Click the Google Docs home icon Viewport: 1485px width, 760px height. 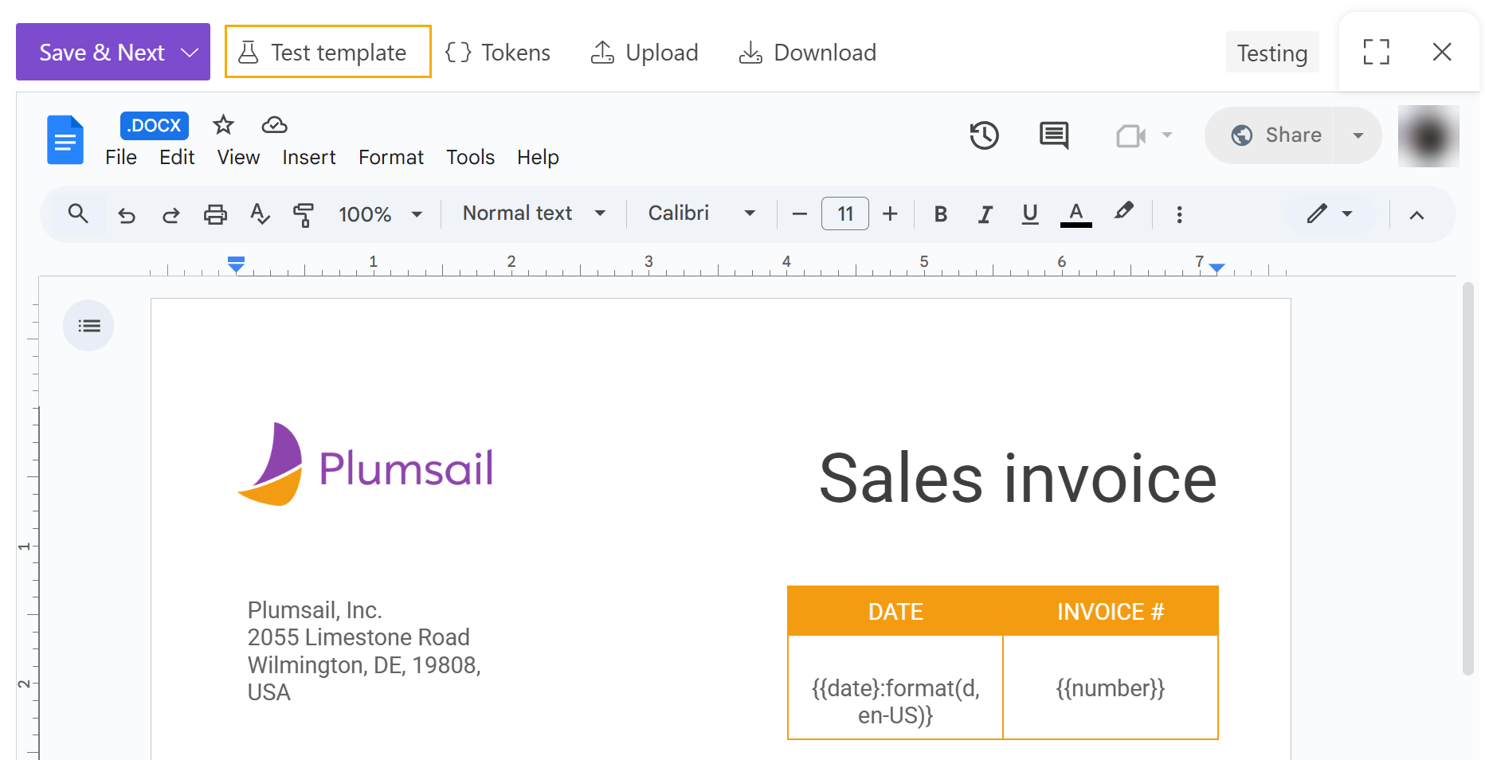(x=65, y=140)
